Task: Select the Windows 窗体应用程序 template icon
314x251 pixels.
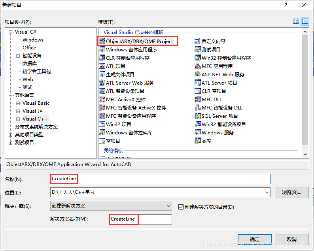Action: [x=102, y=49]
